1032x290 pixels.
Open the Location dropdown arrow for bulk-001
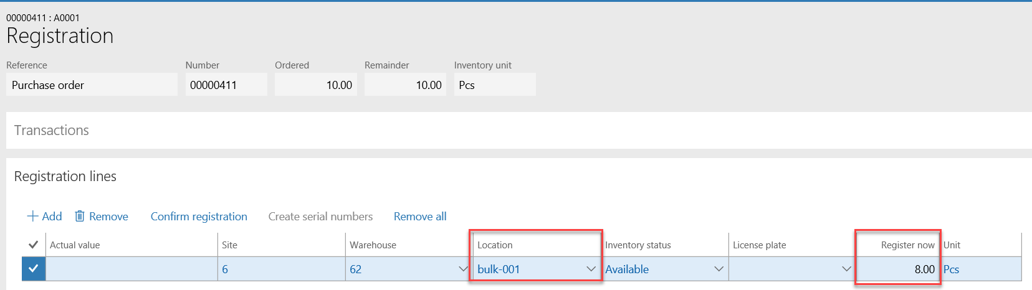tap(591, 269)
